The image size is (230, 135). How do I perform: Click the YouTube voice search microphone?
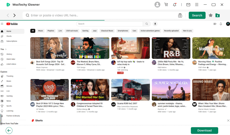coord(155,24)
